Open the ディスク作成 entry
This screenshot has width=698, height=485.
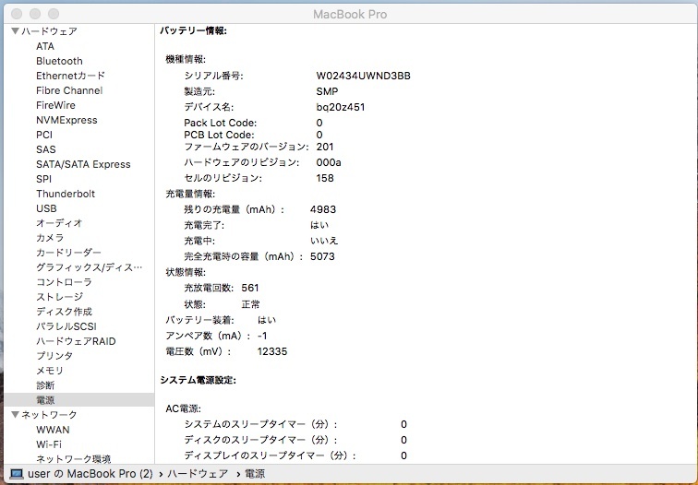point(64,311)
